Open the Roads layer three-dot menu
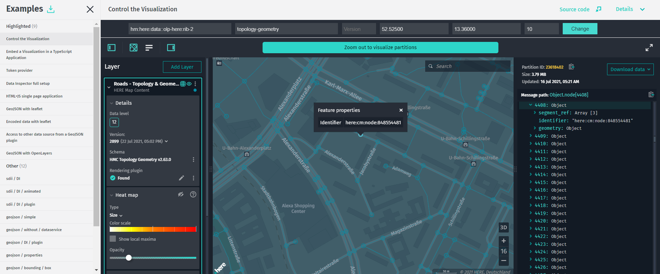This screenshot has width=660, height=274. 195,84
